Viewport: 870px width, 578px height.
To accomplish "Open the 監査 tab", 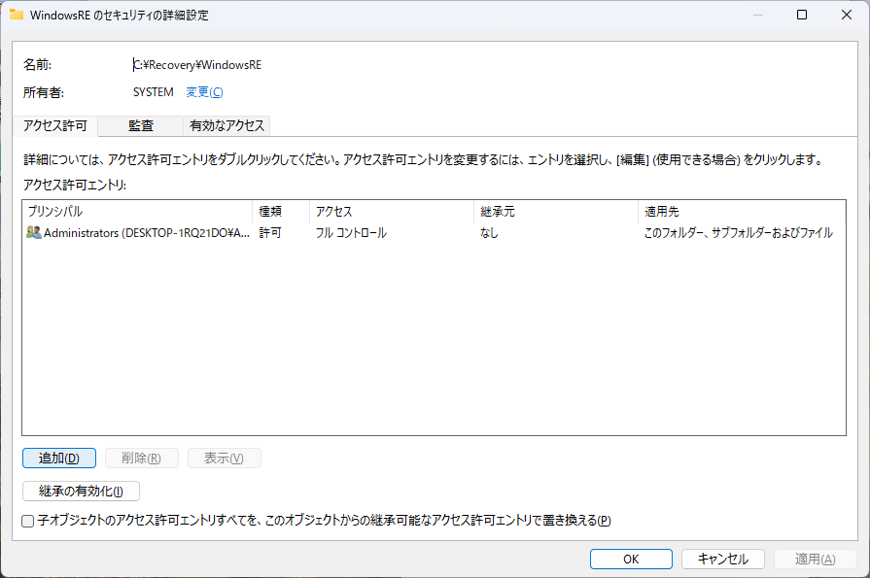I will coord(141,126).
